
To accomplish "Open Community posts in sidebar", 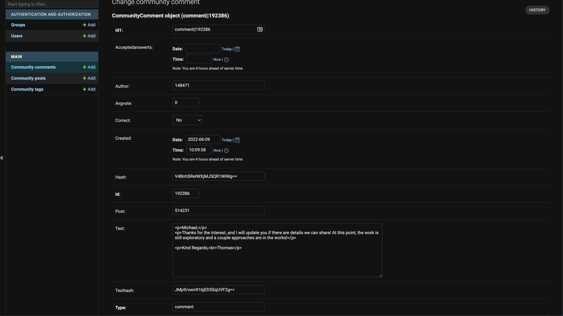I will coord(28,78).
